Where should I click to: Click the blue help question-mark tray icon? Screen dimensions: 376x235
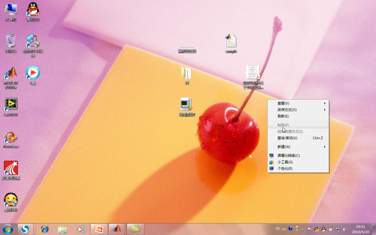[x=291, y=229]
